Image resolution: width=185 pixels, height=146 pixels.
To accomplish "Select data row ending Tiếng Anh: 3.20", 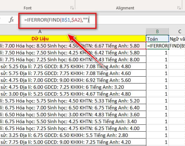I will (73, 87).
